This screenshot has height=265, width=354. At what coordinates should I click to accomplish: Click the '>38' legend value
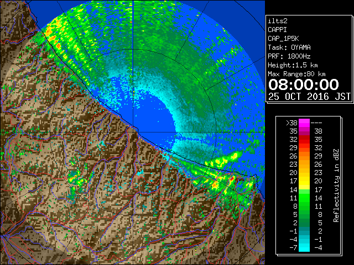pos(291,123)
